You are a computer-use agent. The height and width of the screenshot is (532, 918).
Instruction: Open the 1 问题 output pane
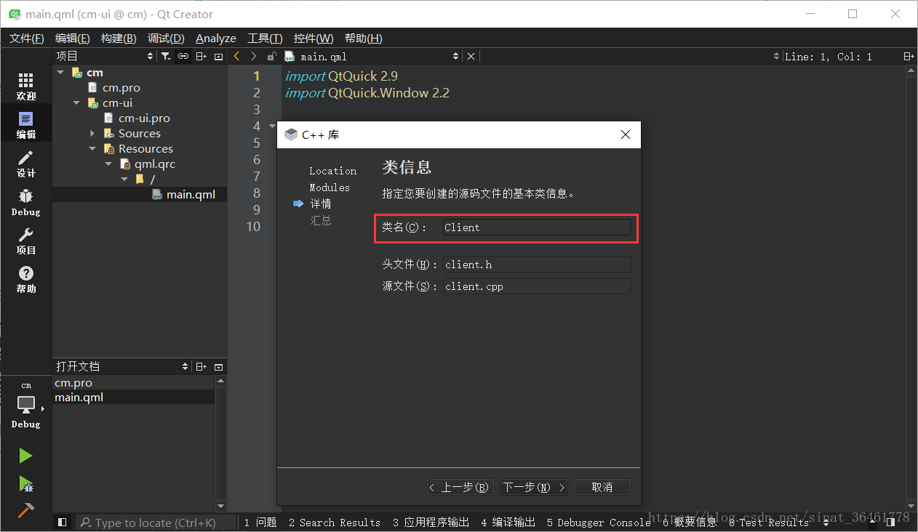coord(260,523)
